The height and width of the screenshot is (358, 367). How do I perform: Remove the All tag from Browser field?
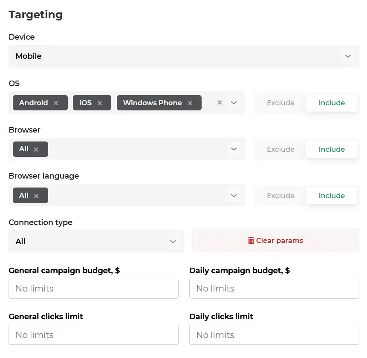pos(37,149)
